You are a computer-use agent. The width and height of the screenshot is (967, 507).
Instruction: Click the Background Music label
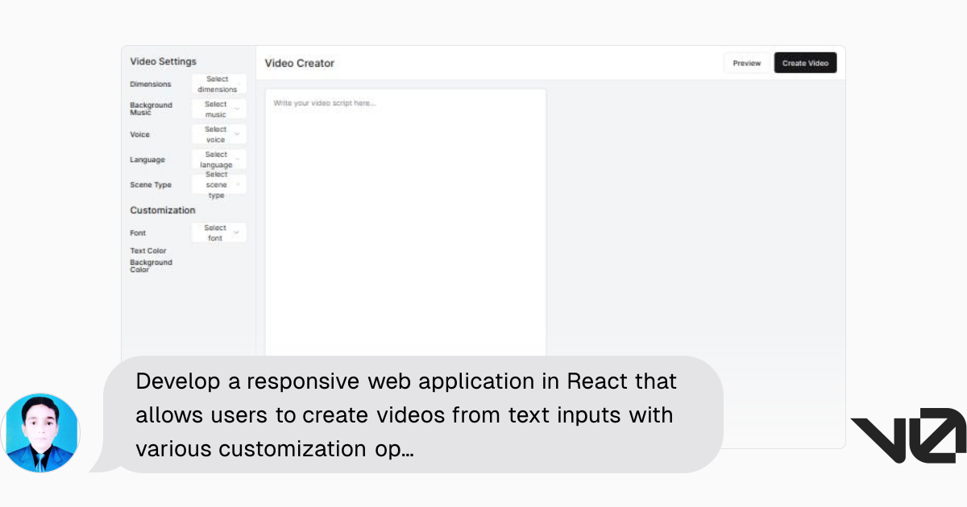(x=151, y=109)
